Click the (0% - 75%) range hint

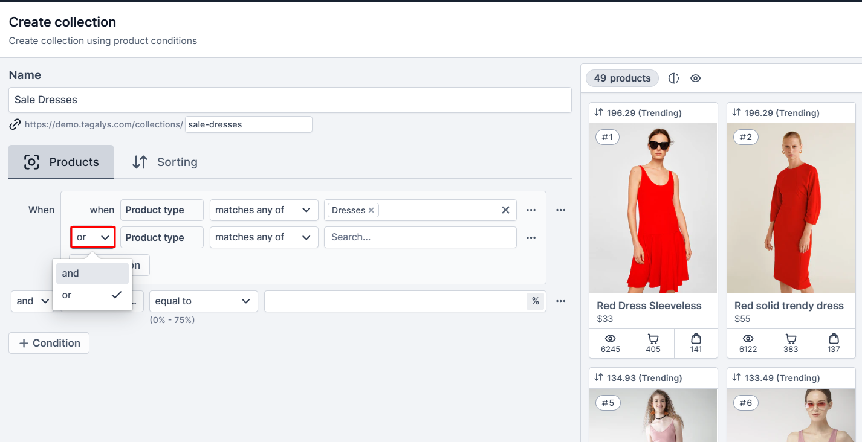click(x=172, y=320)
